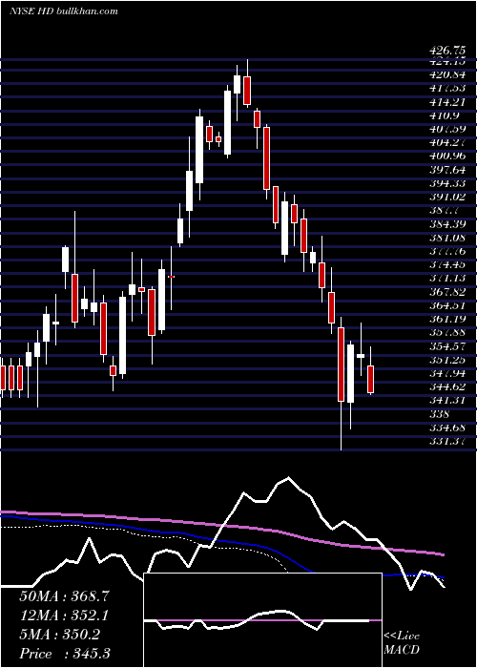Click the 344.62 price axis label

[x=446, y=386]
